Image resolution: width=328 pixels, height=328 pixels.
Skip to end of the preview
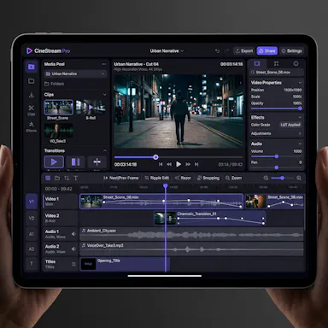pyautogui.click(x=196, y=164)
